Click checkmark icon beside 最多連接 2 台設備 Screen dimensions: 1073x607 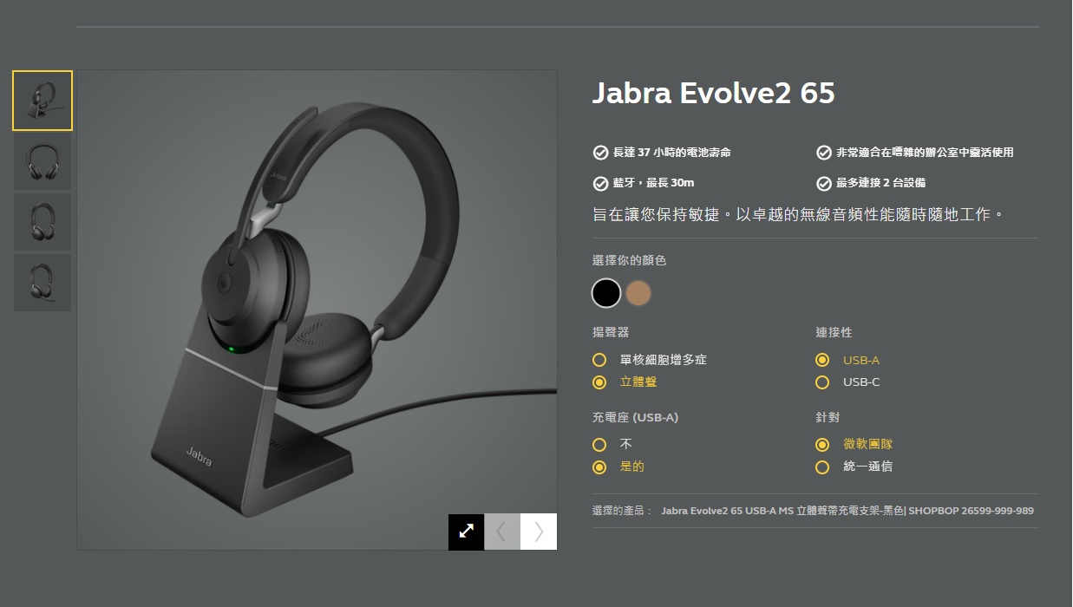tap(824, 183)
